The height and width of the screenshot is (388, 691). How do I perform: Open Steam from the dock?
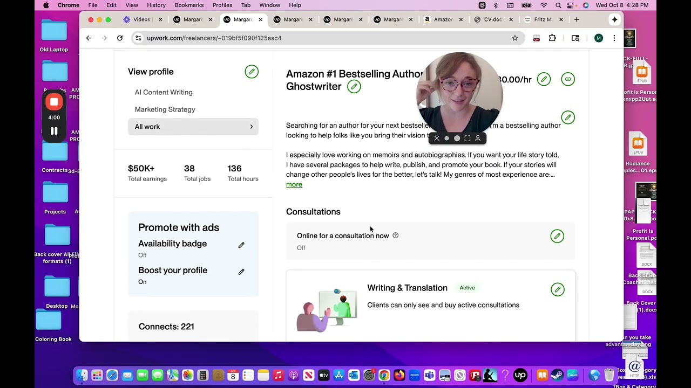coord(558,375)
